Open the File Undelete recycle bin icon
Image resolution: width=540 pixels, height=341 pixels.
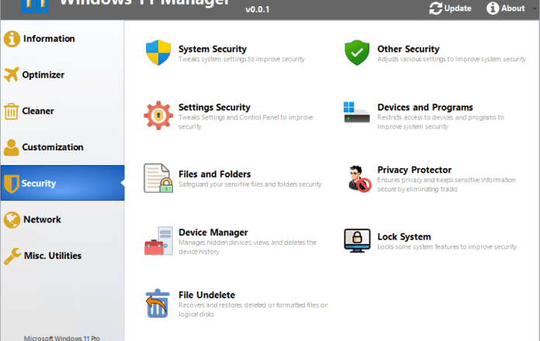pyautogui.click(x=158, y=303)
